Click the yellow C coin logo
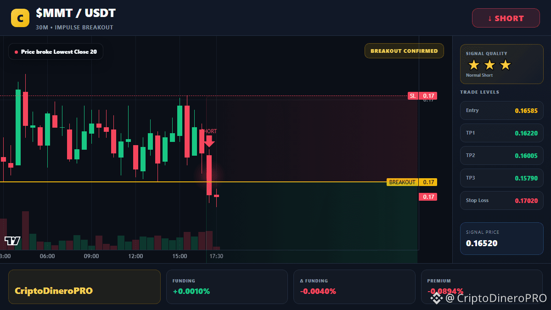The height and width of the screenshot is (310, 551). point(20,18)
